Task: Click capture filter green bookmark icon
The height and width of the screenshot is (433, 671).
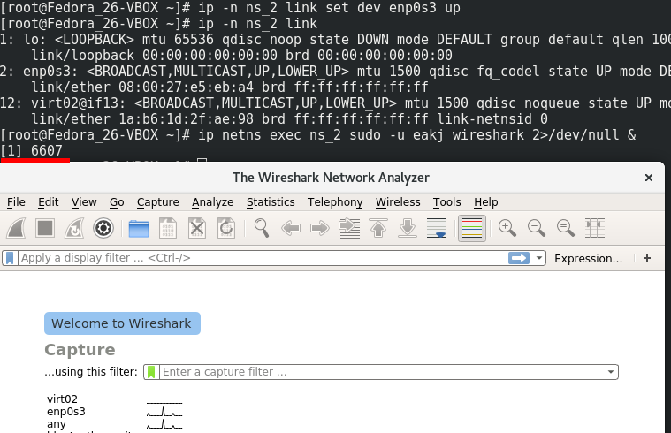Action: [151, 372]
